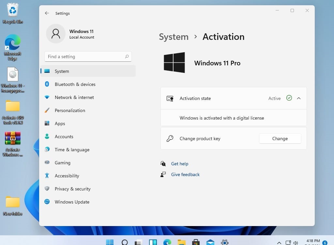Open Microsoft Store from the taskbar
This screenshot has width=334, height=245.
click(196, 242)
